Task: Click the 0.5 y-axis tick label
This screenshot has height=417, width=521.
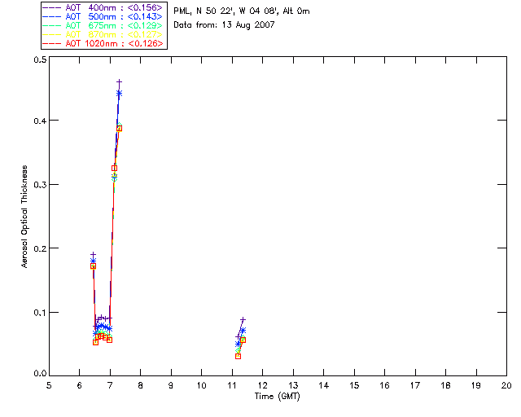Action: click(x=40, y=59)
